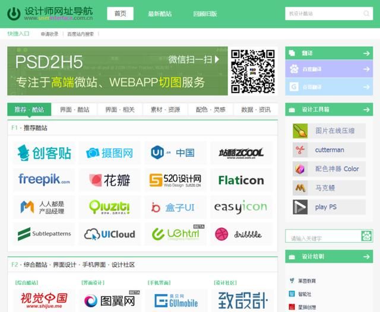Image resolution: width=380 pixels, height=312 pixels.
Task: Click the PSD2H5 banner advertisement
Action: click(118, 71)
